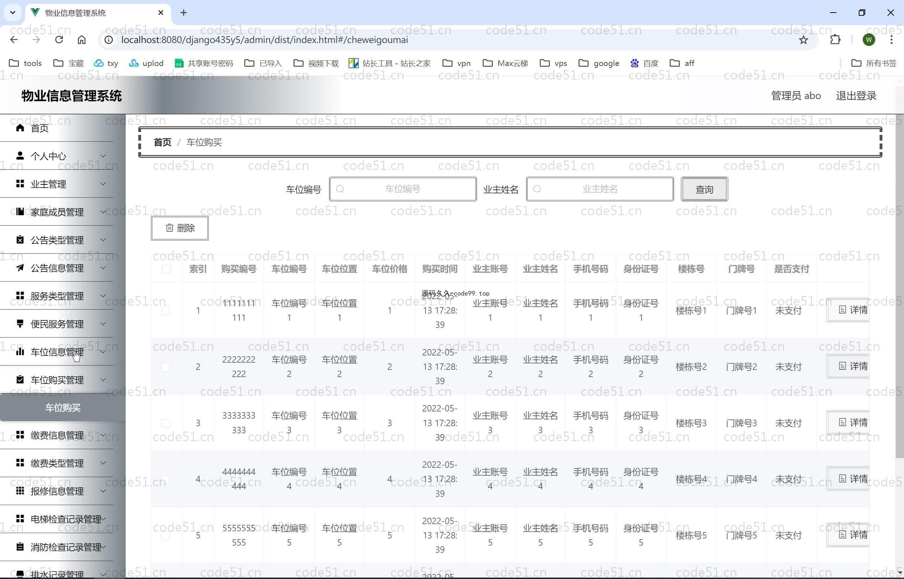904x579 pixels.
Task: Expand the 公告信息管理 chevron
Action: [103, 268]
